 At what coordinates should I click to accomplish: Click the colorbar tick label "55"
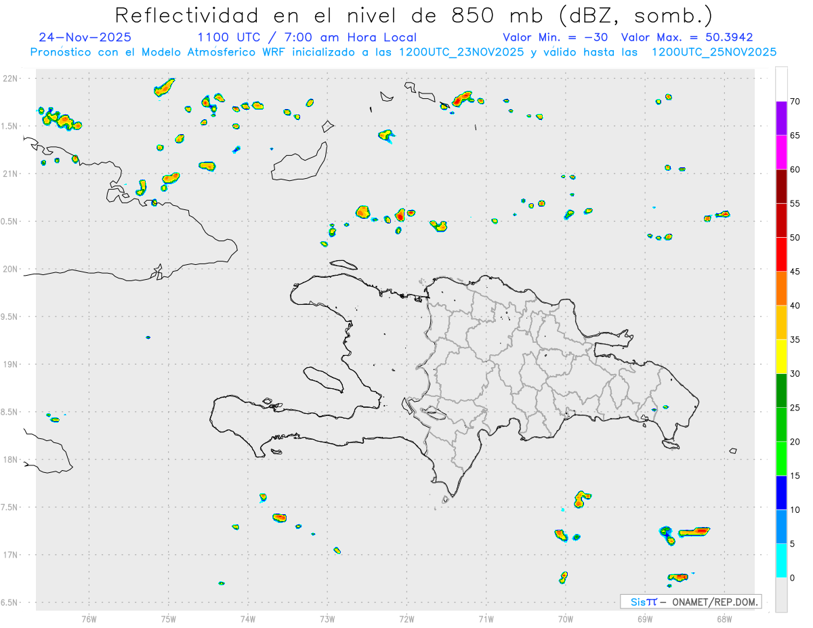tap(795, 203)
